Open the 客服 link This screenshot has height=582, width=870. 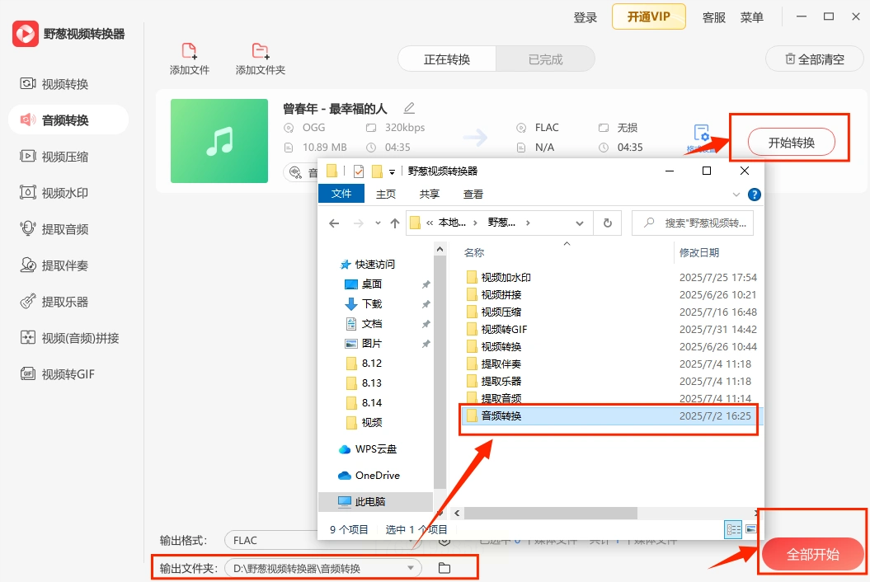tap(713, 18)
